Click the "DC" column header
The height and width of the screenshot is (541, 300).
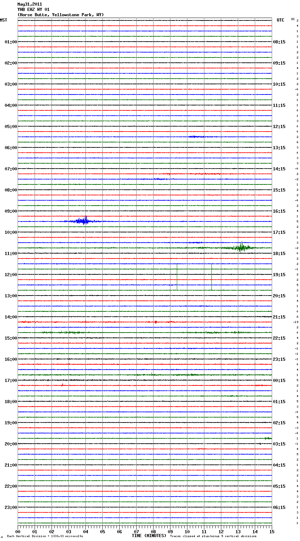tap(293, 19)
